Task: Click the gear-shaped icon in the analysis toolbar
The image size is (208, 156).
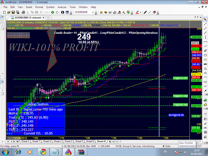Action: [x=101, y=12]
